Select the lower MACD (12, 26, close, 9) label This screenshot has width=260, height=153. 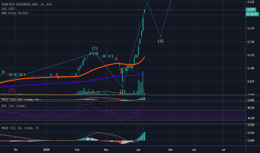pos(20,128)
